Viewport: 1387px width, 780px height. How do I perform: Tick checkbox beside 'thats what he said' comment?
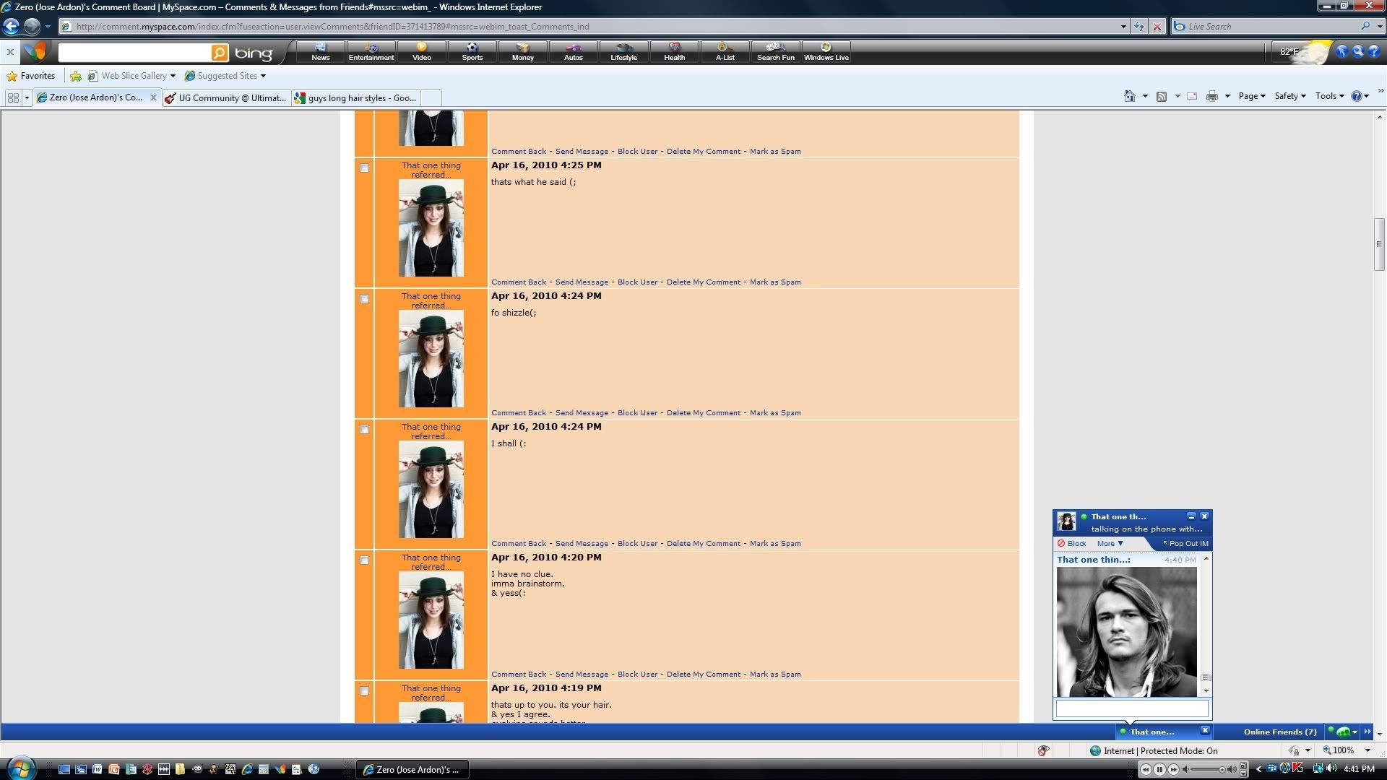coord(364,168)
